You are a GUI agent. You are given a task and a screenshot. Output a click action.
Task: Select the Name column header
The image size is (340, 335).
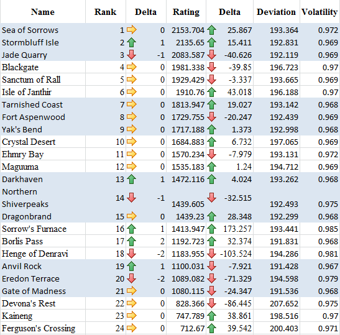coord(43,12)
